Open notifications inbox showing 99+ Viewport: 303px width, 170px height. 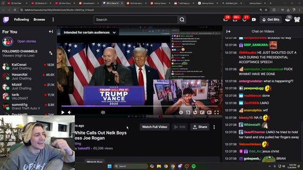click(x=235, y=19)
